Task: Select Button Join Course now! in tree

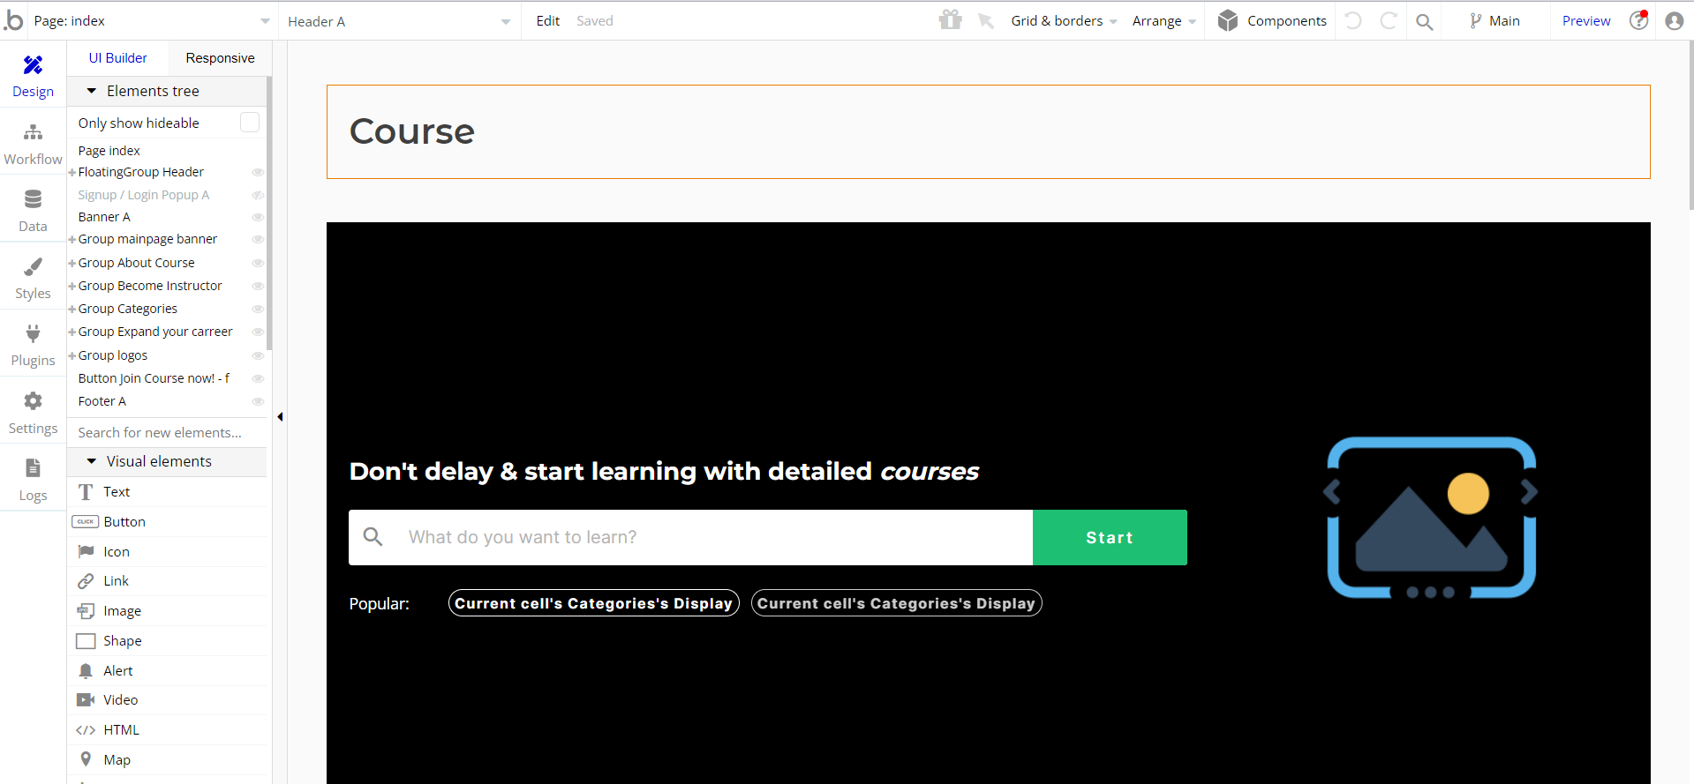Action: tap(154, 378)
